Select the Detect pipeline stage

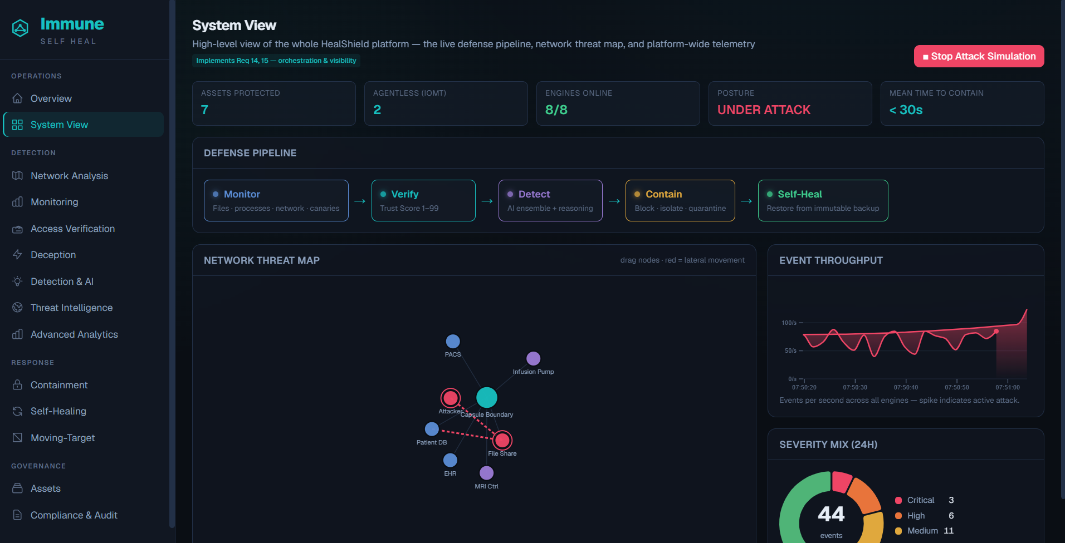(x=550, y=200)
